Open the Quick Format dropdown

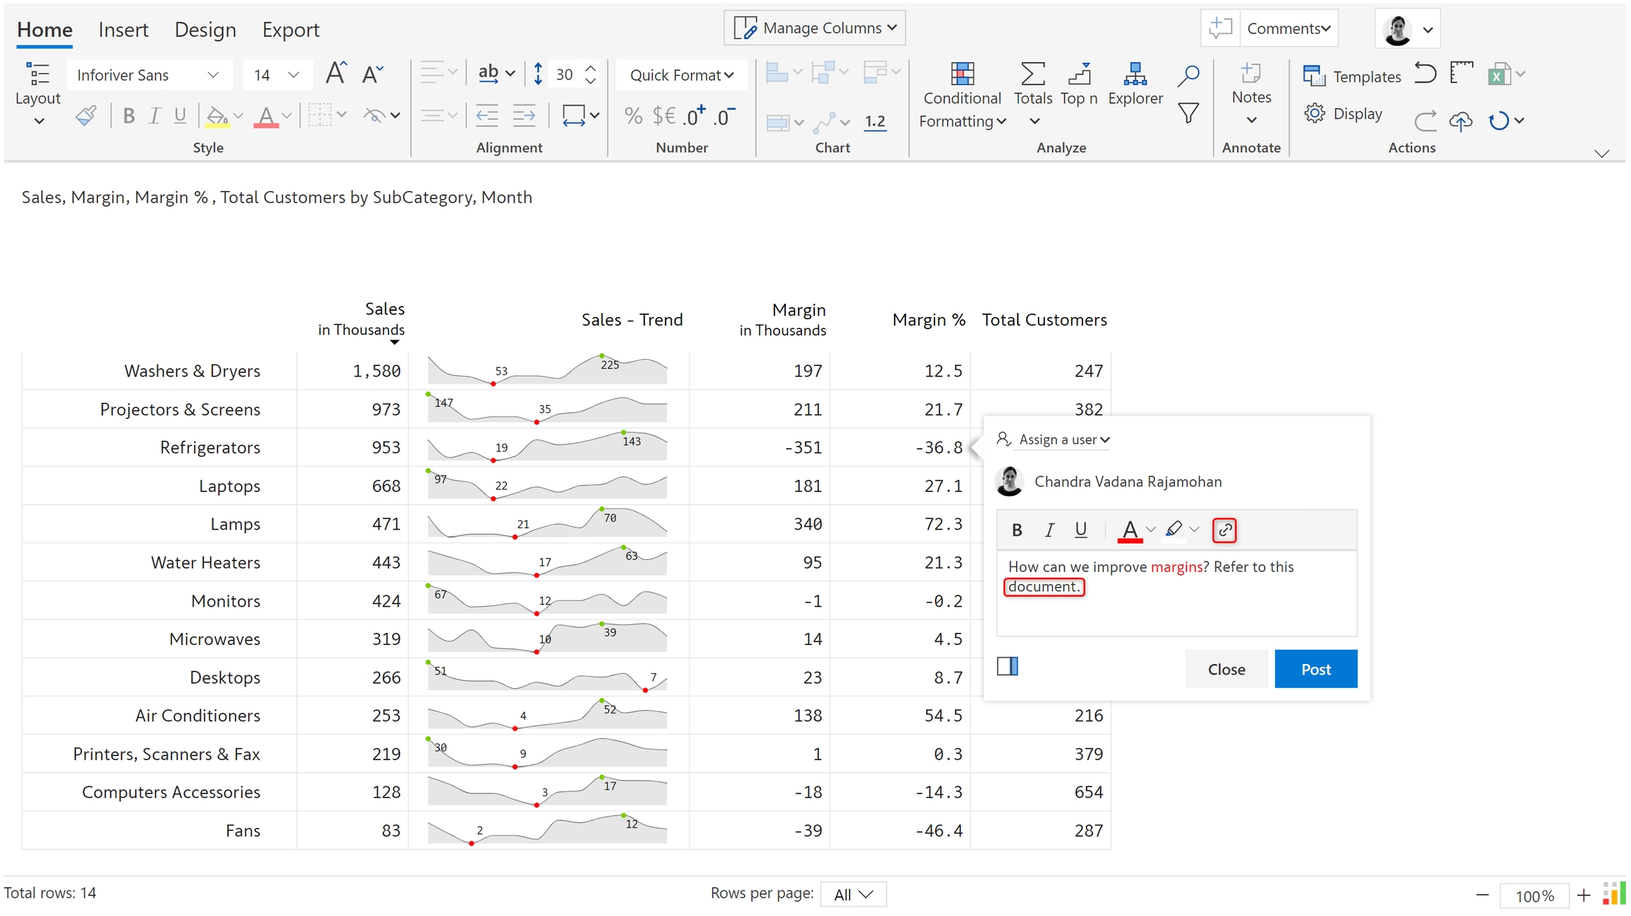[681, 75]
